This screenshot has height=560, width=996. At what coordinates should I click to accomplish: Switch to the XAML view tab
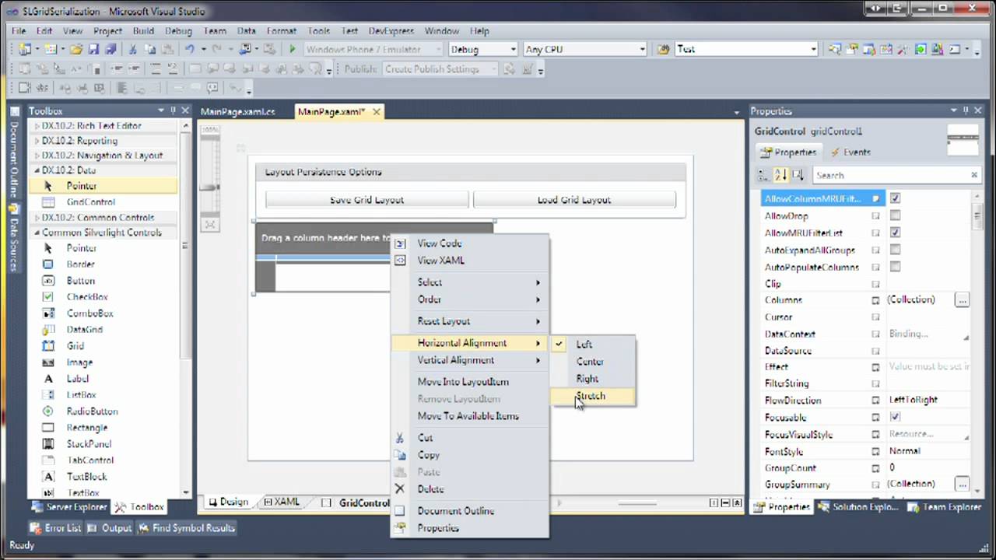tap(281, 502)
